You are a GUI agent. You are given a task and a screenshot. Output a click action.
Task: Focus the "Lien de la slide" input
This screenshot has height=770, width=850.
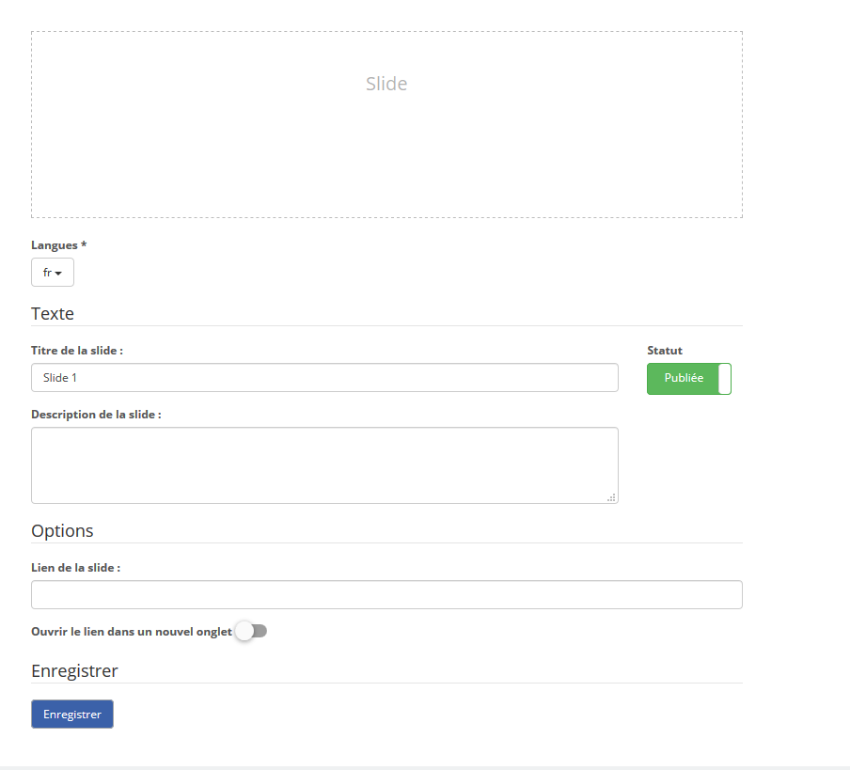[386, 594]
